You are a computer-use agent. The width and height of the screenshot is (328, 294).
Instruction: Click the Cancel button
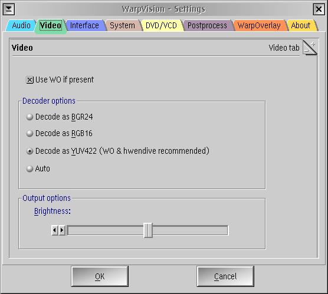225,276
